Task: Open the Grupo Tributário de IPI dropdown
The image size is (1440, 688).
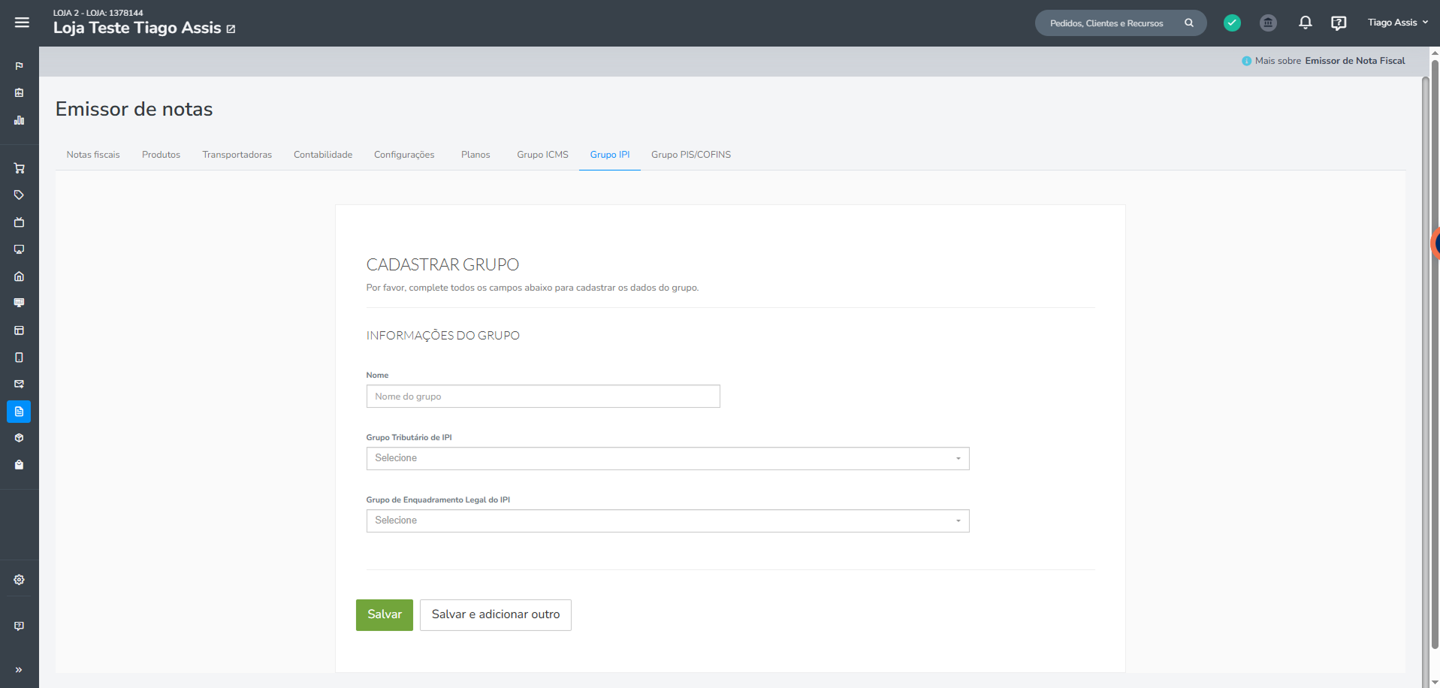Action: point(668,458)
